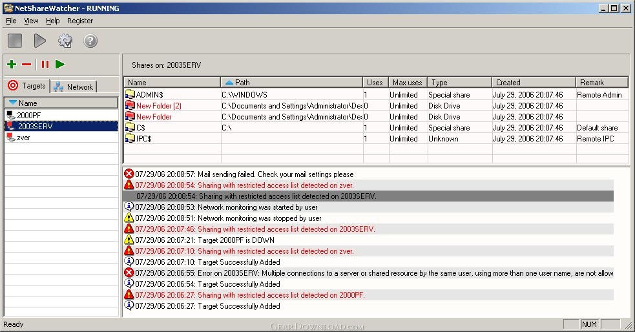Maximize the NetShareWatcher window

point(614,8)
